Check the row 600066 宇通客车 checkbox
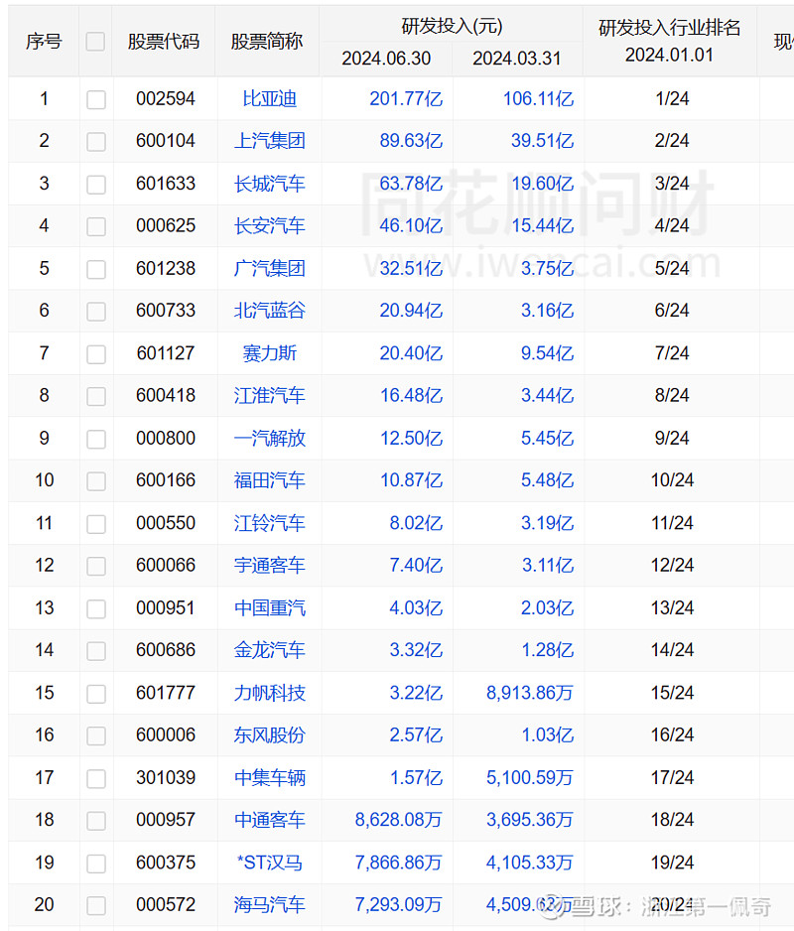The width and height of the screenshot is (794, 931). pos(96,566)
